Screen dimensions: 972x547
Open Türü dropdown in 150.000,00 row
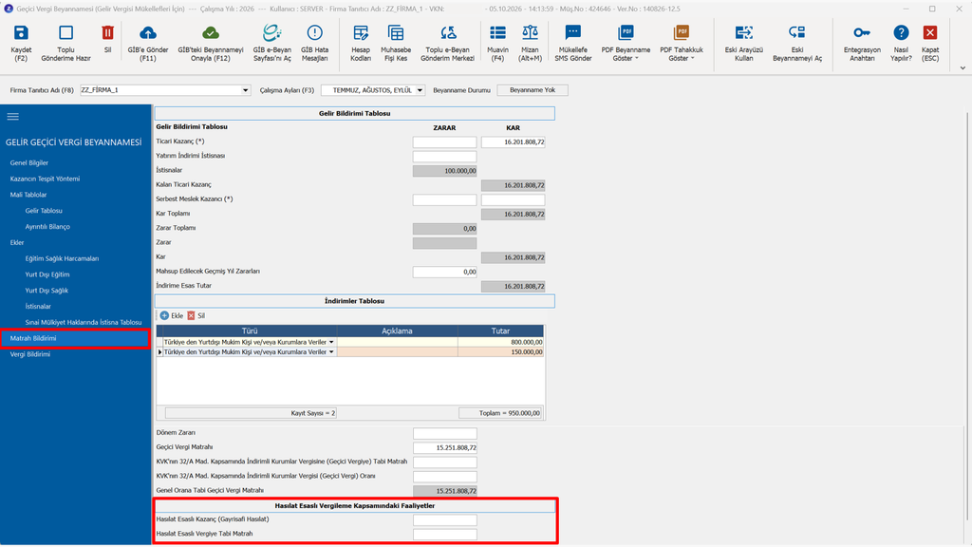tap(331, 352)
